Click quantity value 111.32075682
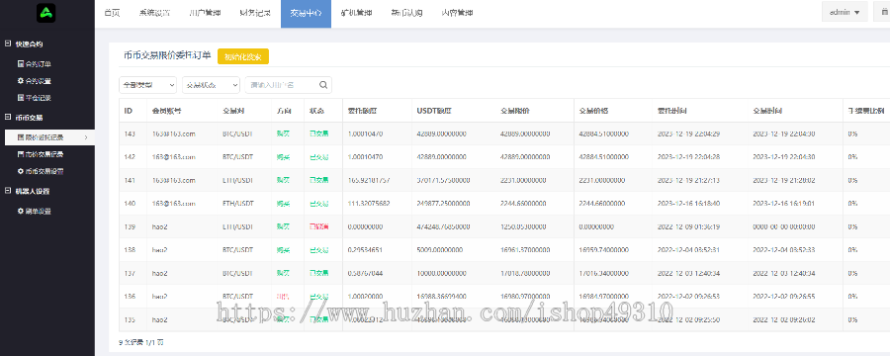Image resolution: width=890 pixels, height=356 pixels. point(369,204)
